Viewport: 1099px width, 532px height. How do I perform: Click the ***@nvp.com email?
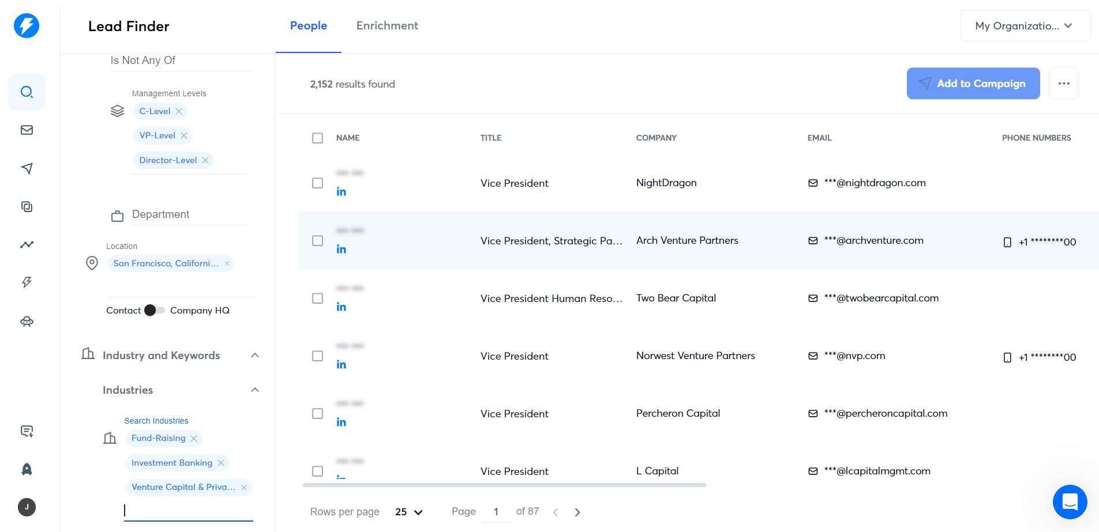point(855,356)
